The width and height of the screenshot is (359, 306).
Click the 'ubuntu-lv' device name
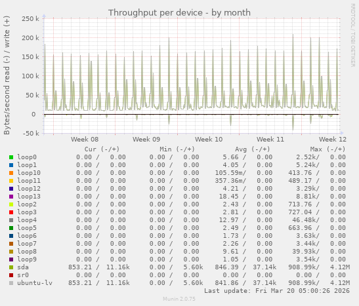(35, 283)
